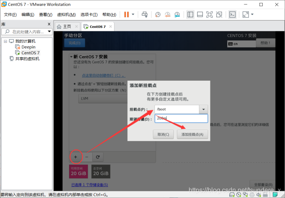Enter full screen mode icon
285x198 pixels.
point(209,14)
